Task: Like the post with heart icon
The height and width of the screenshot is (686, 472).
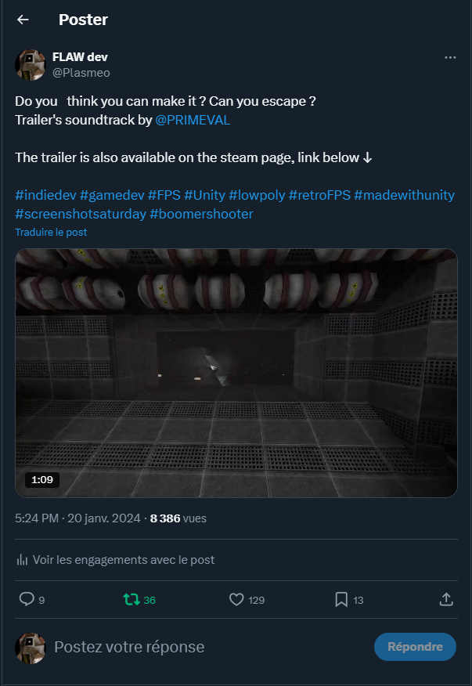Action: click(x=237, y=600)
